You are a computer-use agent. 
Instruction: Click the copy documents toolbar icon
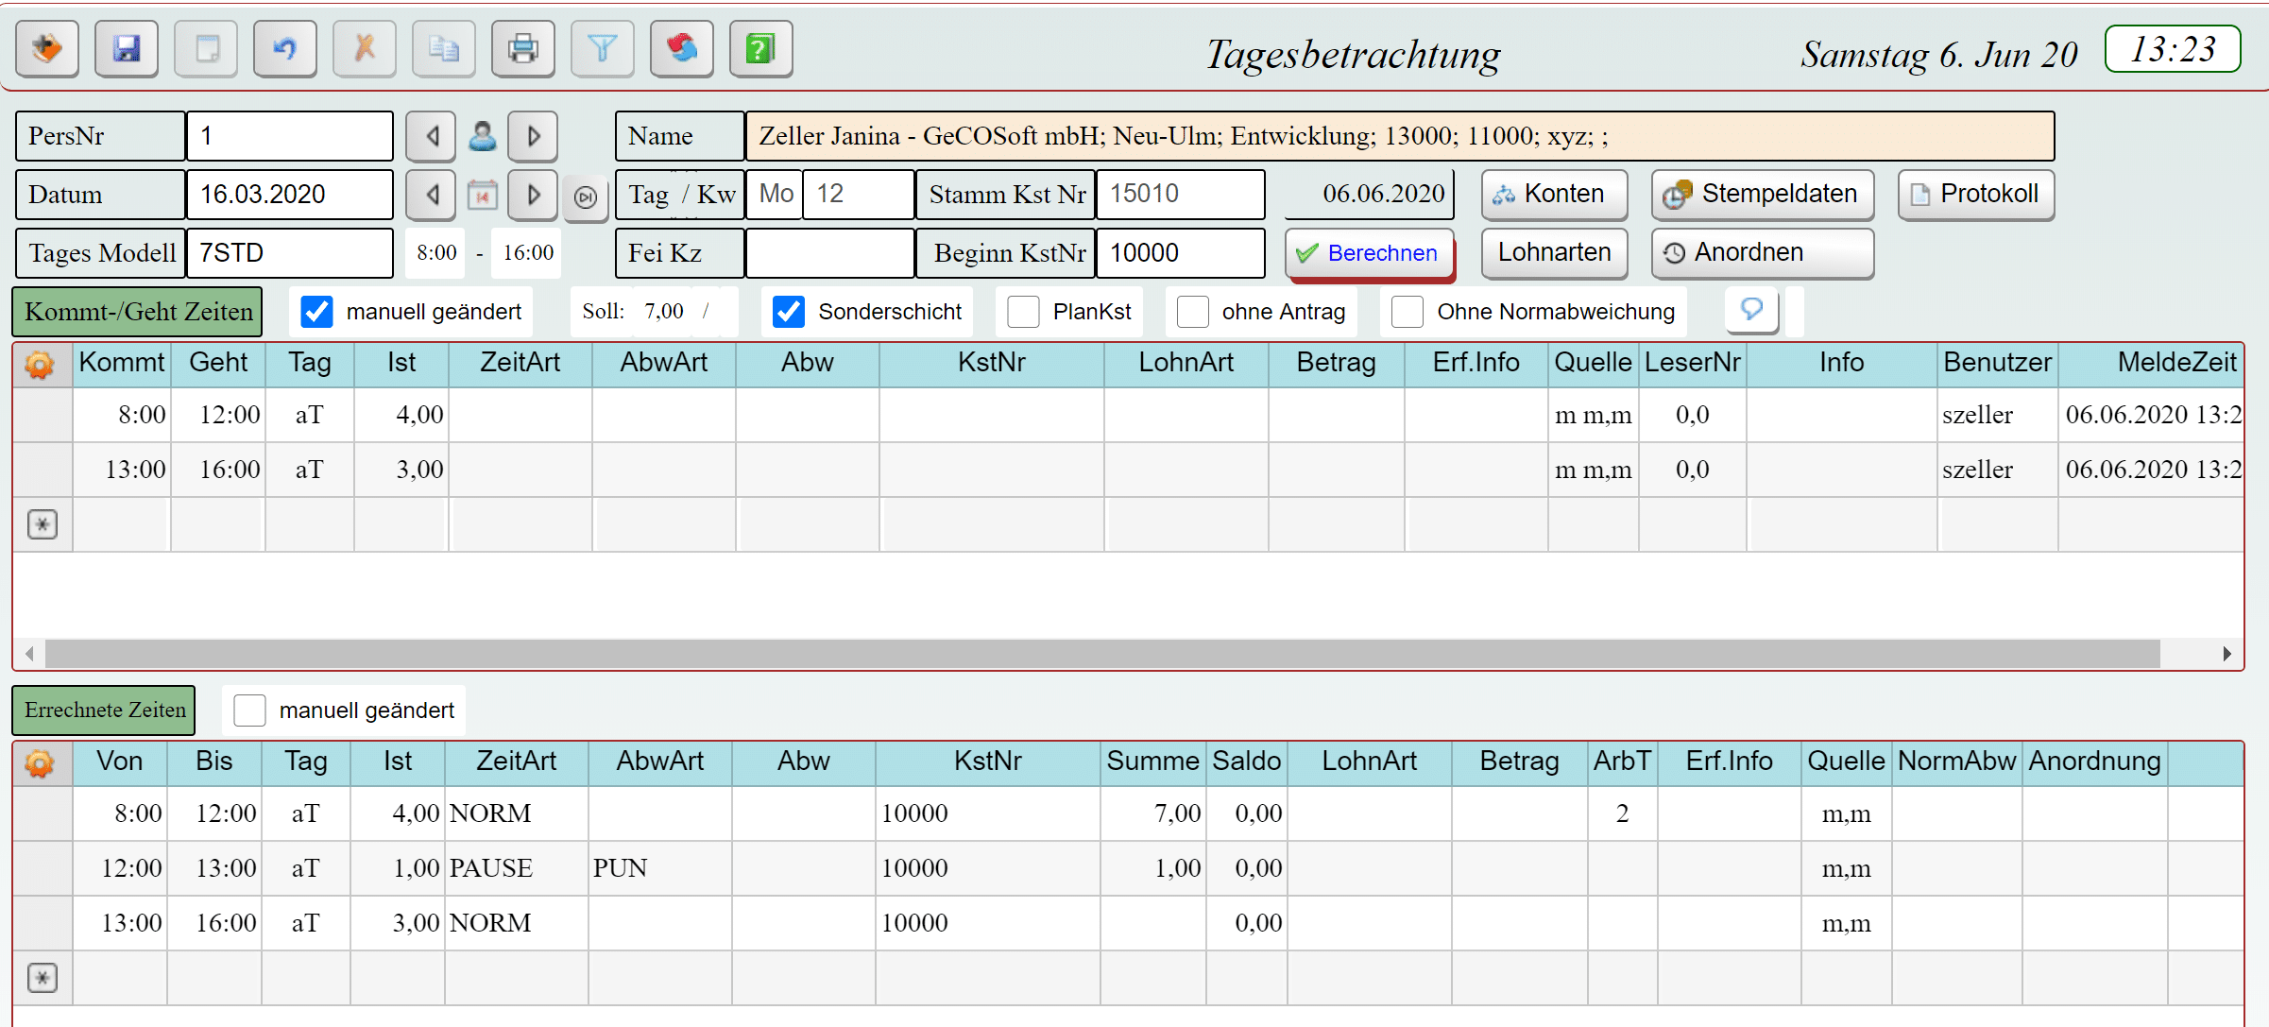click(444, 49)
